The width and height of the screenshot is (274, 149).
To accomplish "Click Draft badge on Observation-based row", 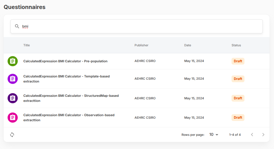I will tap(238, 118).
